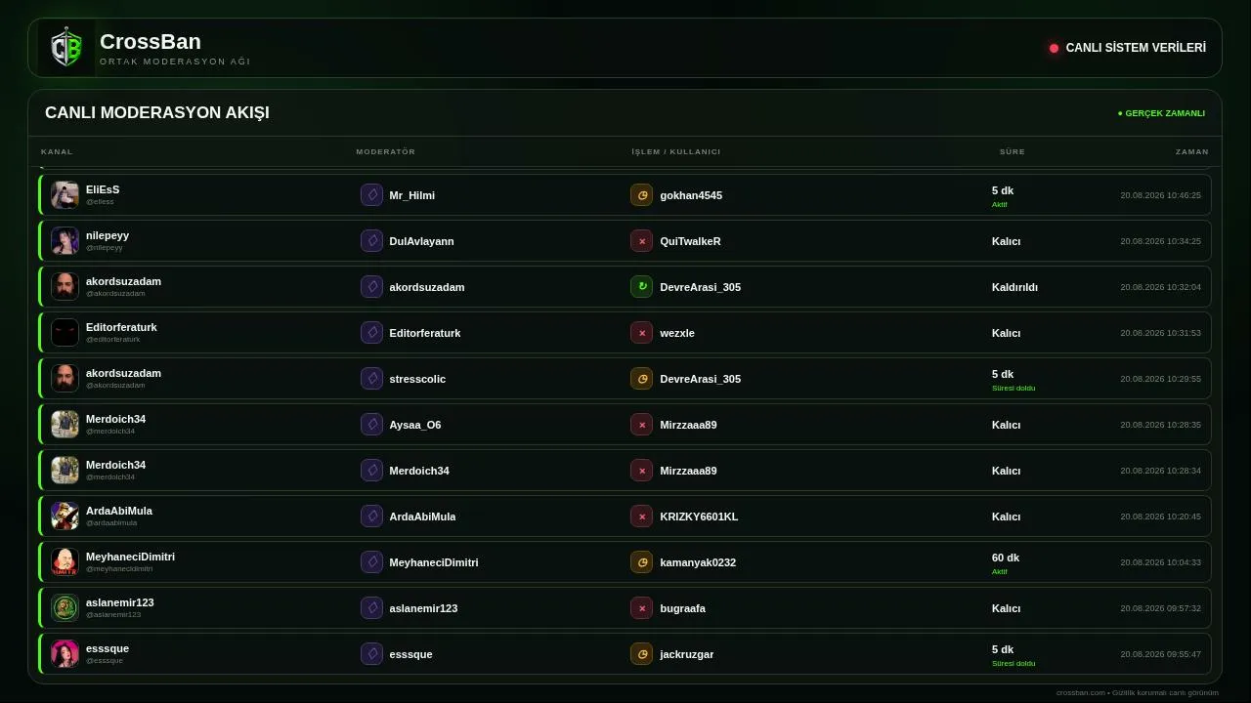
Task: Click the ban icon next to bugraafa
Action: pyautogui.click(x=641, y=608)
